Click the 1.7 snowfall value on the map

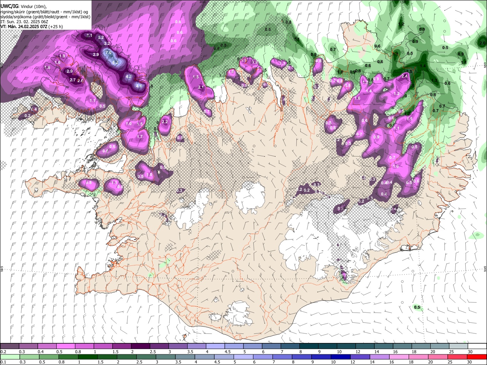pos(140,136)
